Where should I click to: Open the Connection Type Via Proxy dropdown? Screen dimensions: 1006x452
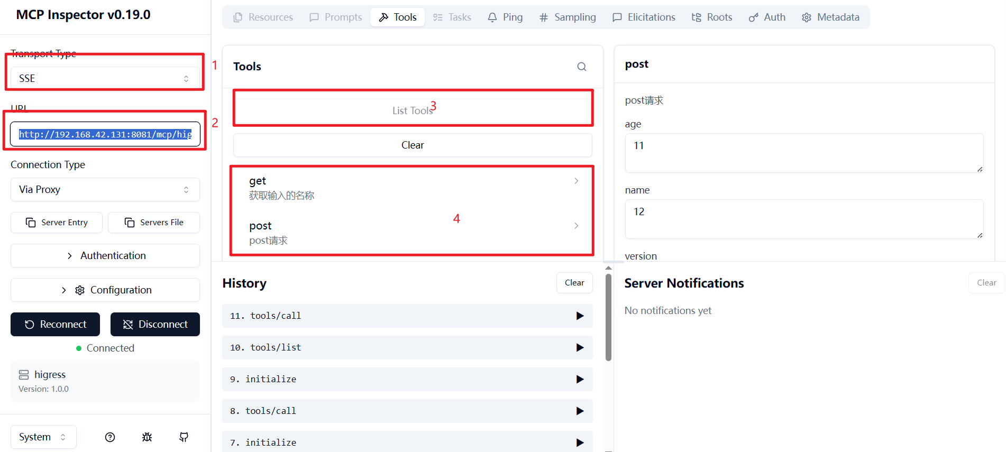pos(105,189)
